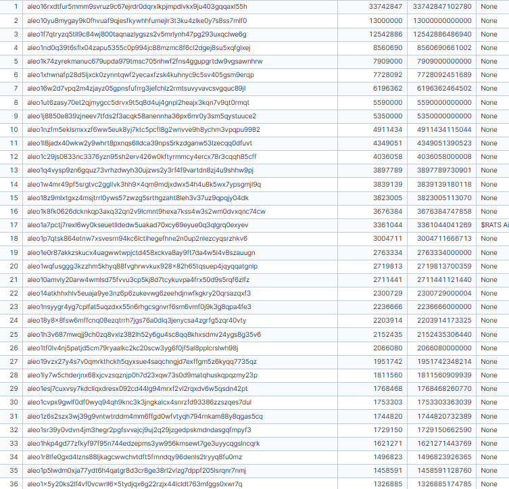
Task: Select the address starting with aleo10yu8mygay9k0fhvuaf9qjesfky
Action: click(137, 21)
